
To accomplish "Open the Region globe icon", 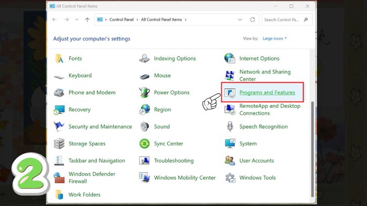I will pos(144,110).
